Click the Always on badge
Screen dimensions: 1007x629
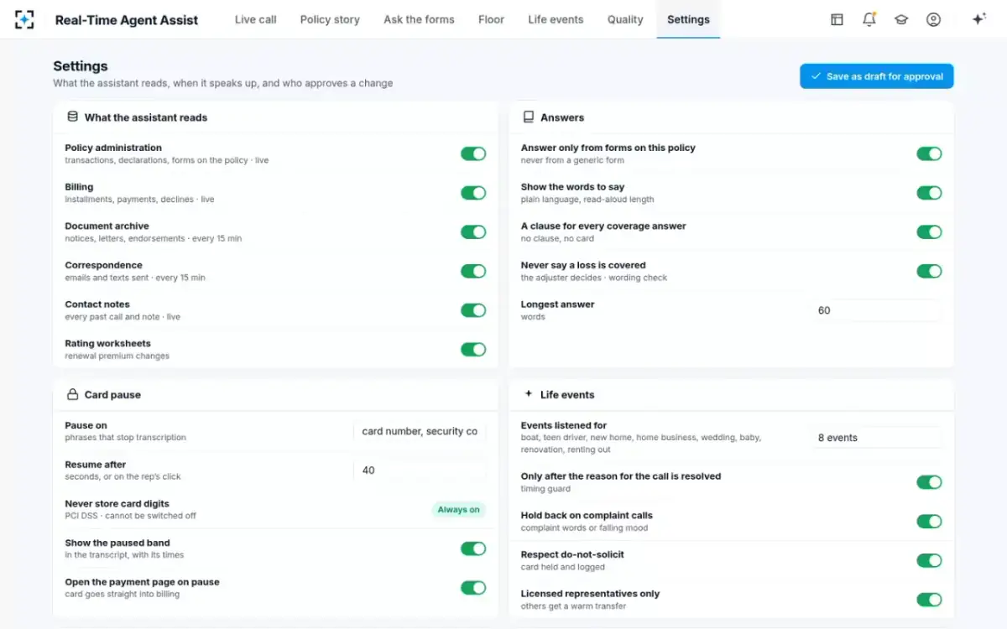(x=458, y=509)
